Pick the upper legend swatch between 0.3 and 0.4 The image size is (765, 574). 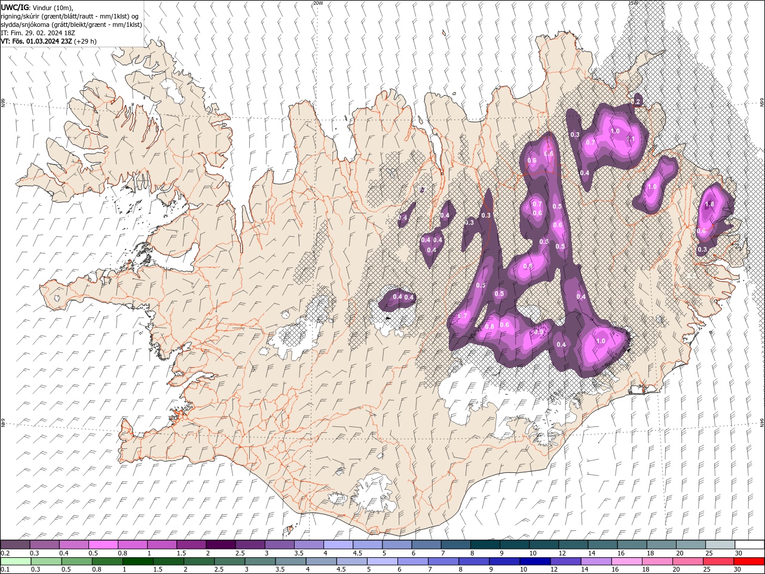[x=44, y=545]
